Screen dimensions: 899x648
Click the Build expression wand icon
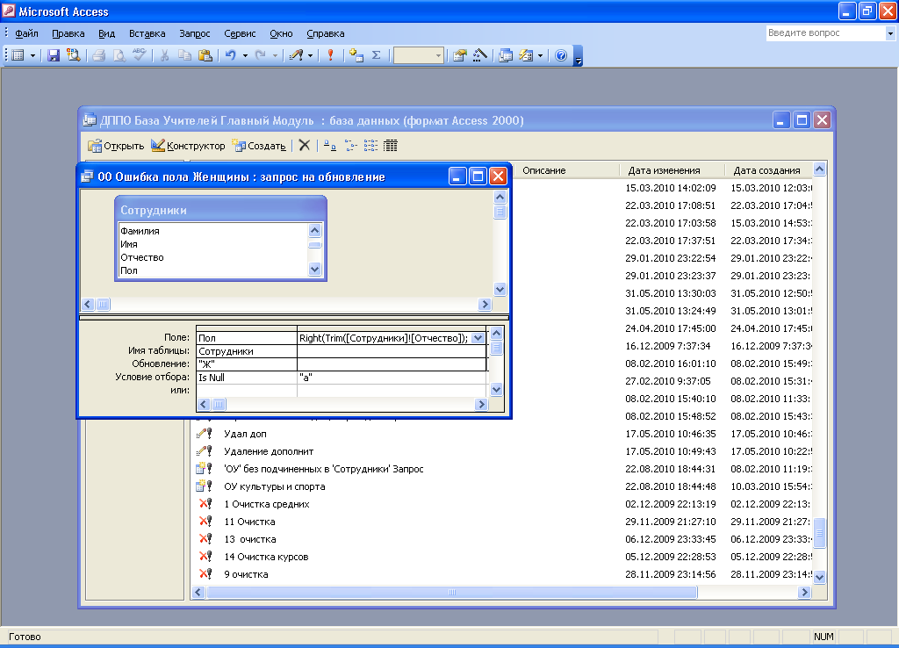pos(480,55)
